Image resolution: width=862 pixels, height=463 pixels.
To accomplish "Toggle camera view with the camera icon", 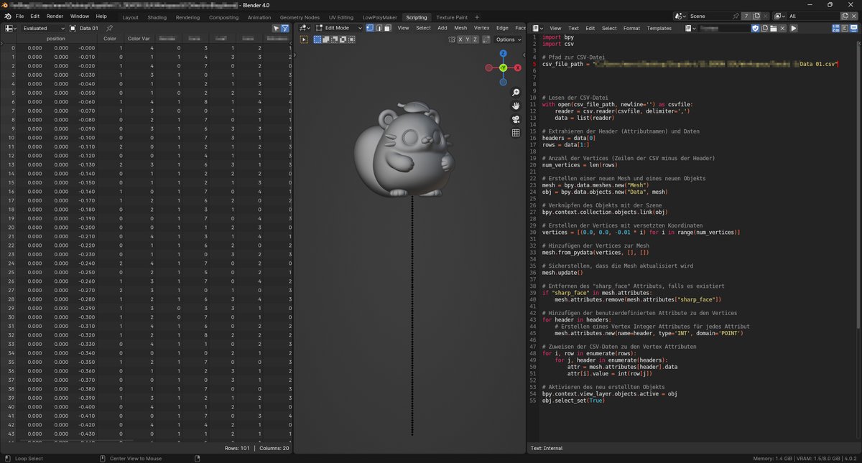I will pos(516,119).
